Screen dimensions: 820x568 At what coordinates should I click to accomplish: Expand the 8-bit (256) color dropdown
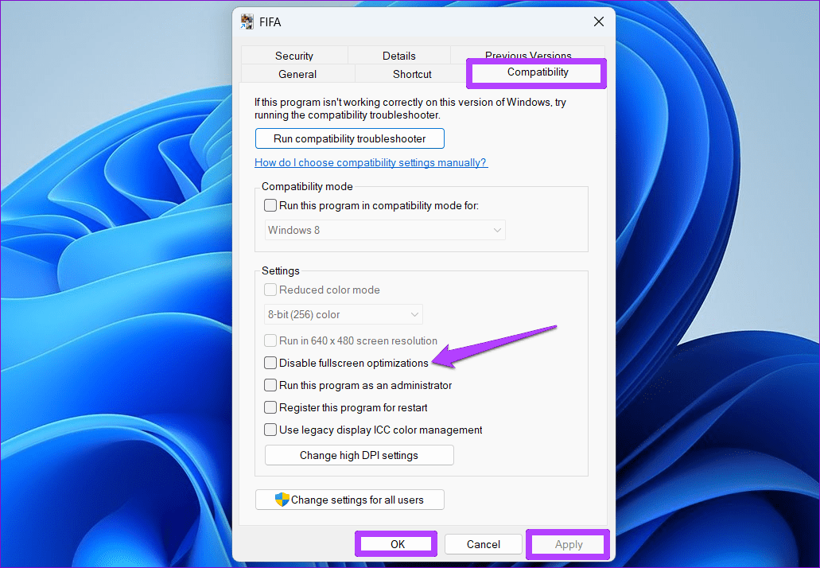pos(343,314)
